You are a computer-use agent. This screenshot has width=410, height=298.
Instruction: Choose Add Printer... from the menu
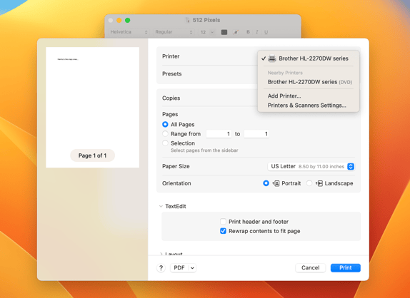[284, 96]
